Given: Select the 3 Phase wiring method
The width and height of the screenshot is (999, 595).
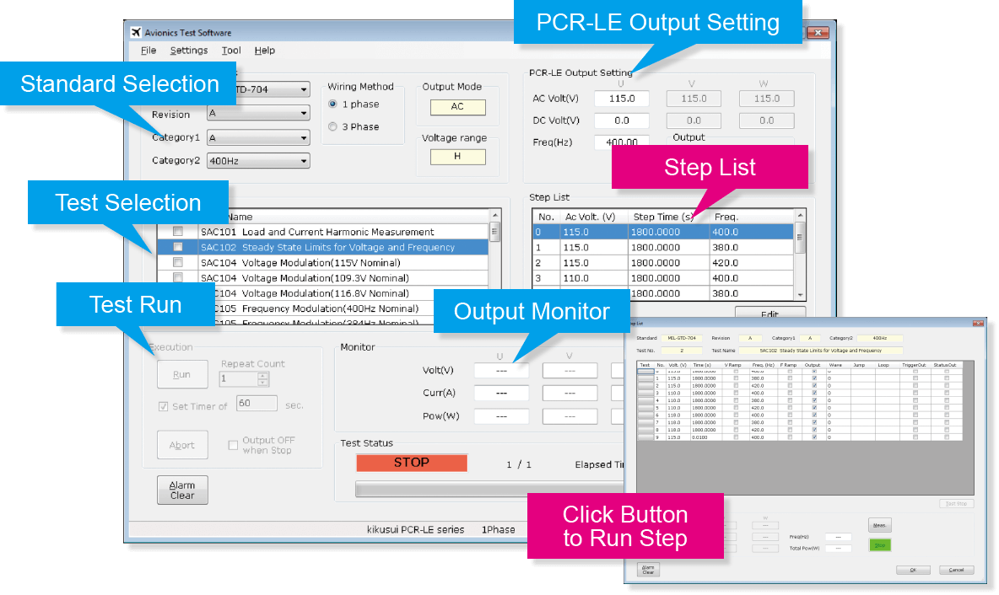Looking at the screenshot, I should pos(332,126).
